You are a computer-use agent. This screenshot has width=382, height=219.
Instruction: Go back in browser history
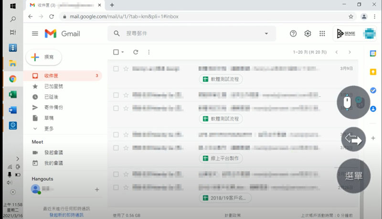30,17
